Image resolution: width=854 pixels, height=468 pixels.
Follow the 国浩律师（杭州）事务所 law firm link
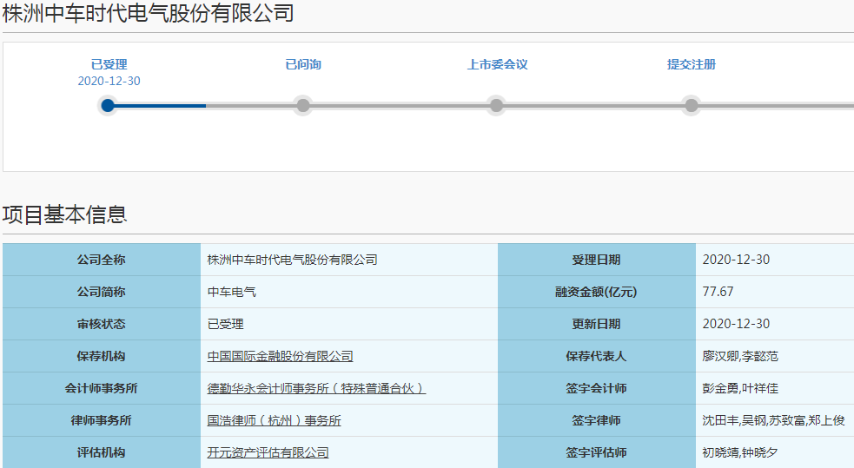pyautogui.click(x=274, y=420)
